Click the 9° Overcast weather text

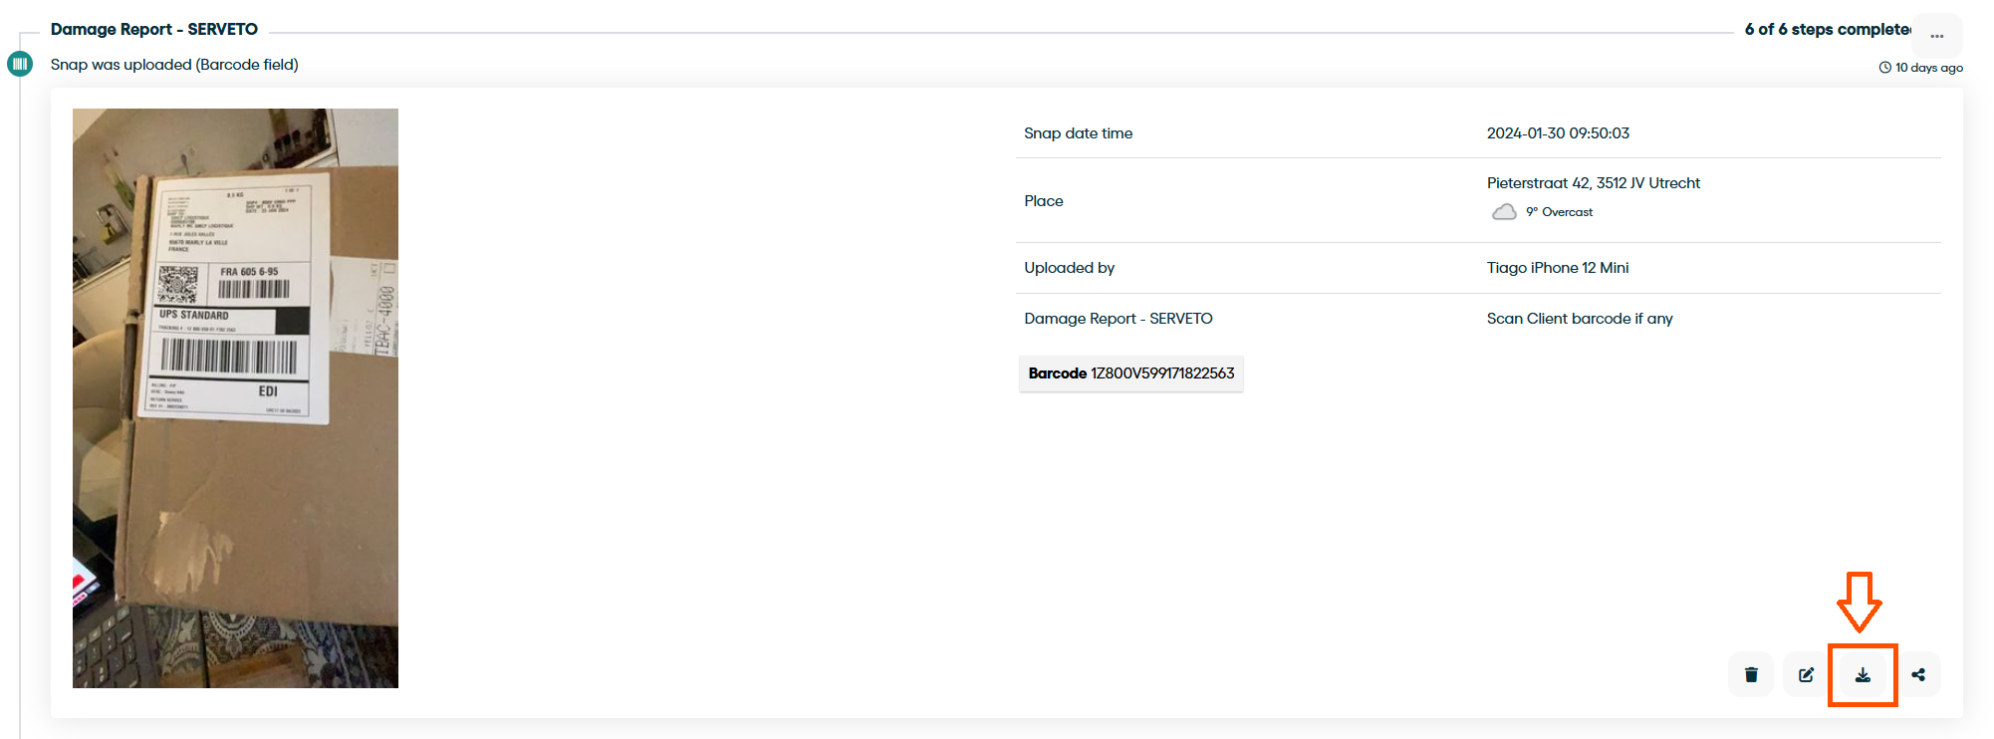1560,212
